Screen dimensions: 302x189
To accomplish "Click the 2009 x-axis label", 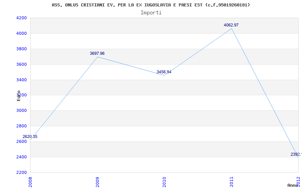I will coord(97,182).
